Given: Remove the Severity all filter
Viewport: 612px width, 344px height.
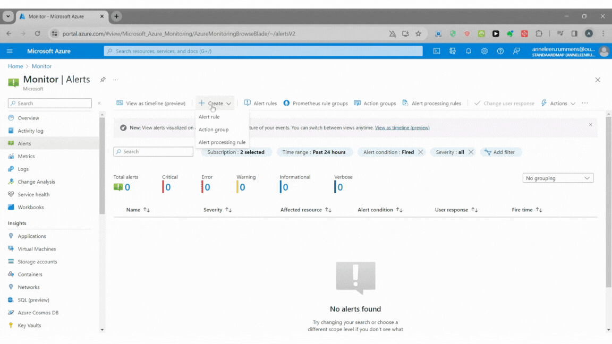Looking at the screenshot, I should [471, 152].
